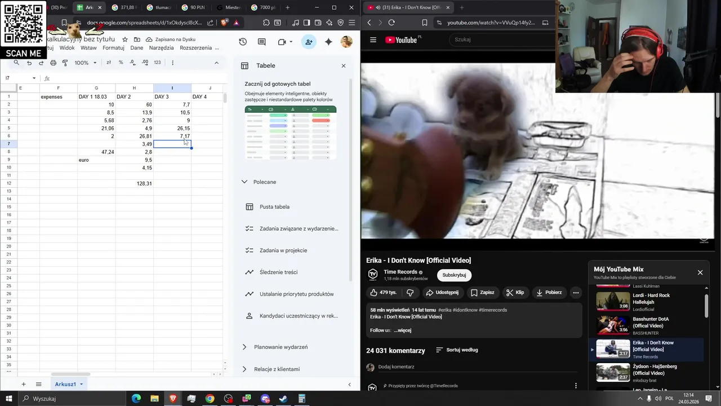Open more actions menu beside Pobierz

pyautogui.click(x=576, y=293)
